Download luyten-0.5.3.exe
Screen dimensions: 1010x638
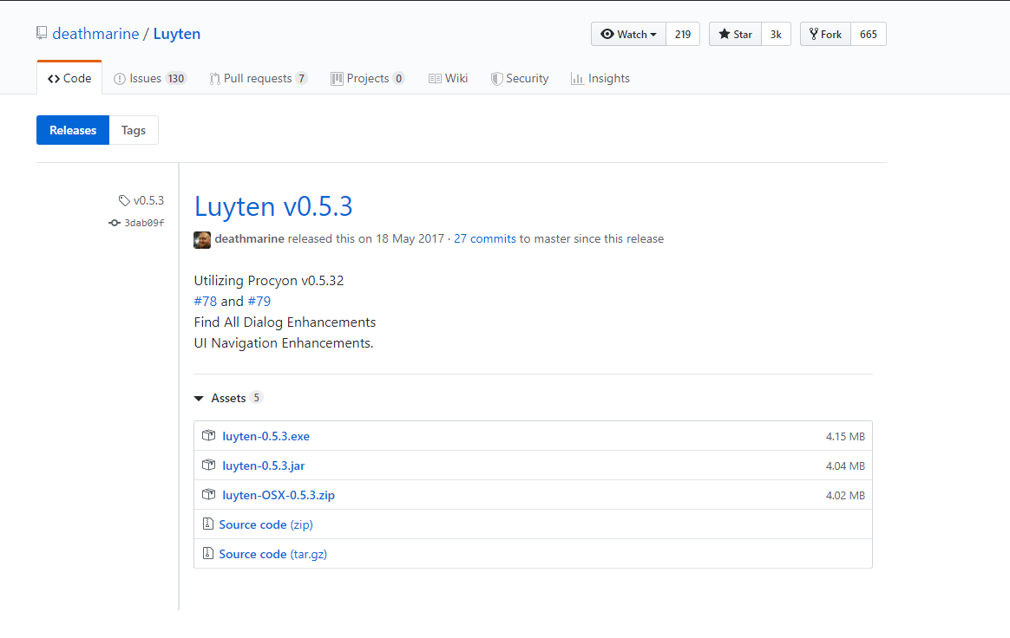point(266,436)
